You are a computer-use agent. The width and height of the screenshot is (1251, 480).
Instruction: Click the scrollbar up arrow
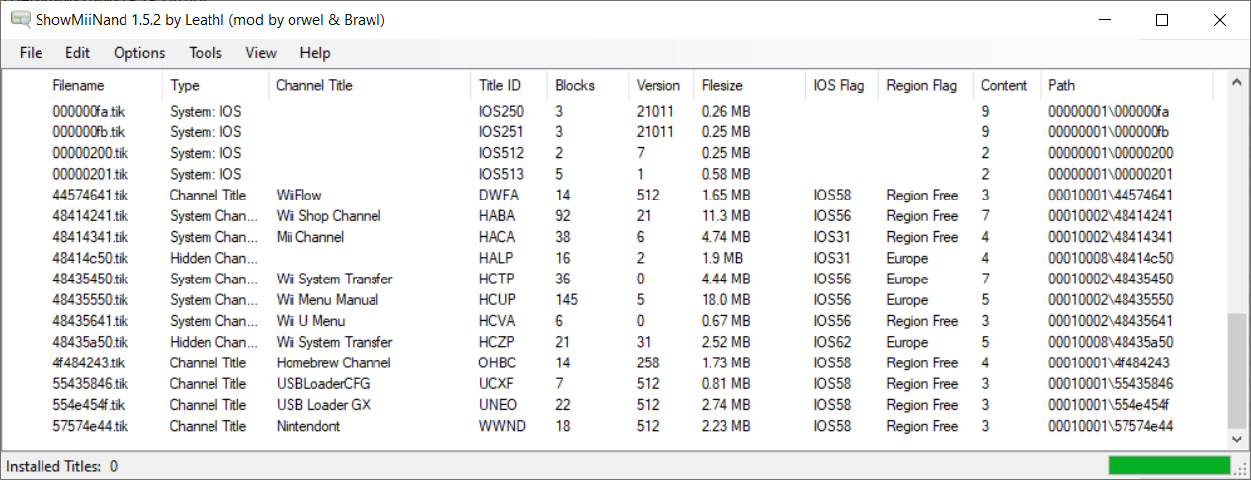[x=1236, y=85]
